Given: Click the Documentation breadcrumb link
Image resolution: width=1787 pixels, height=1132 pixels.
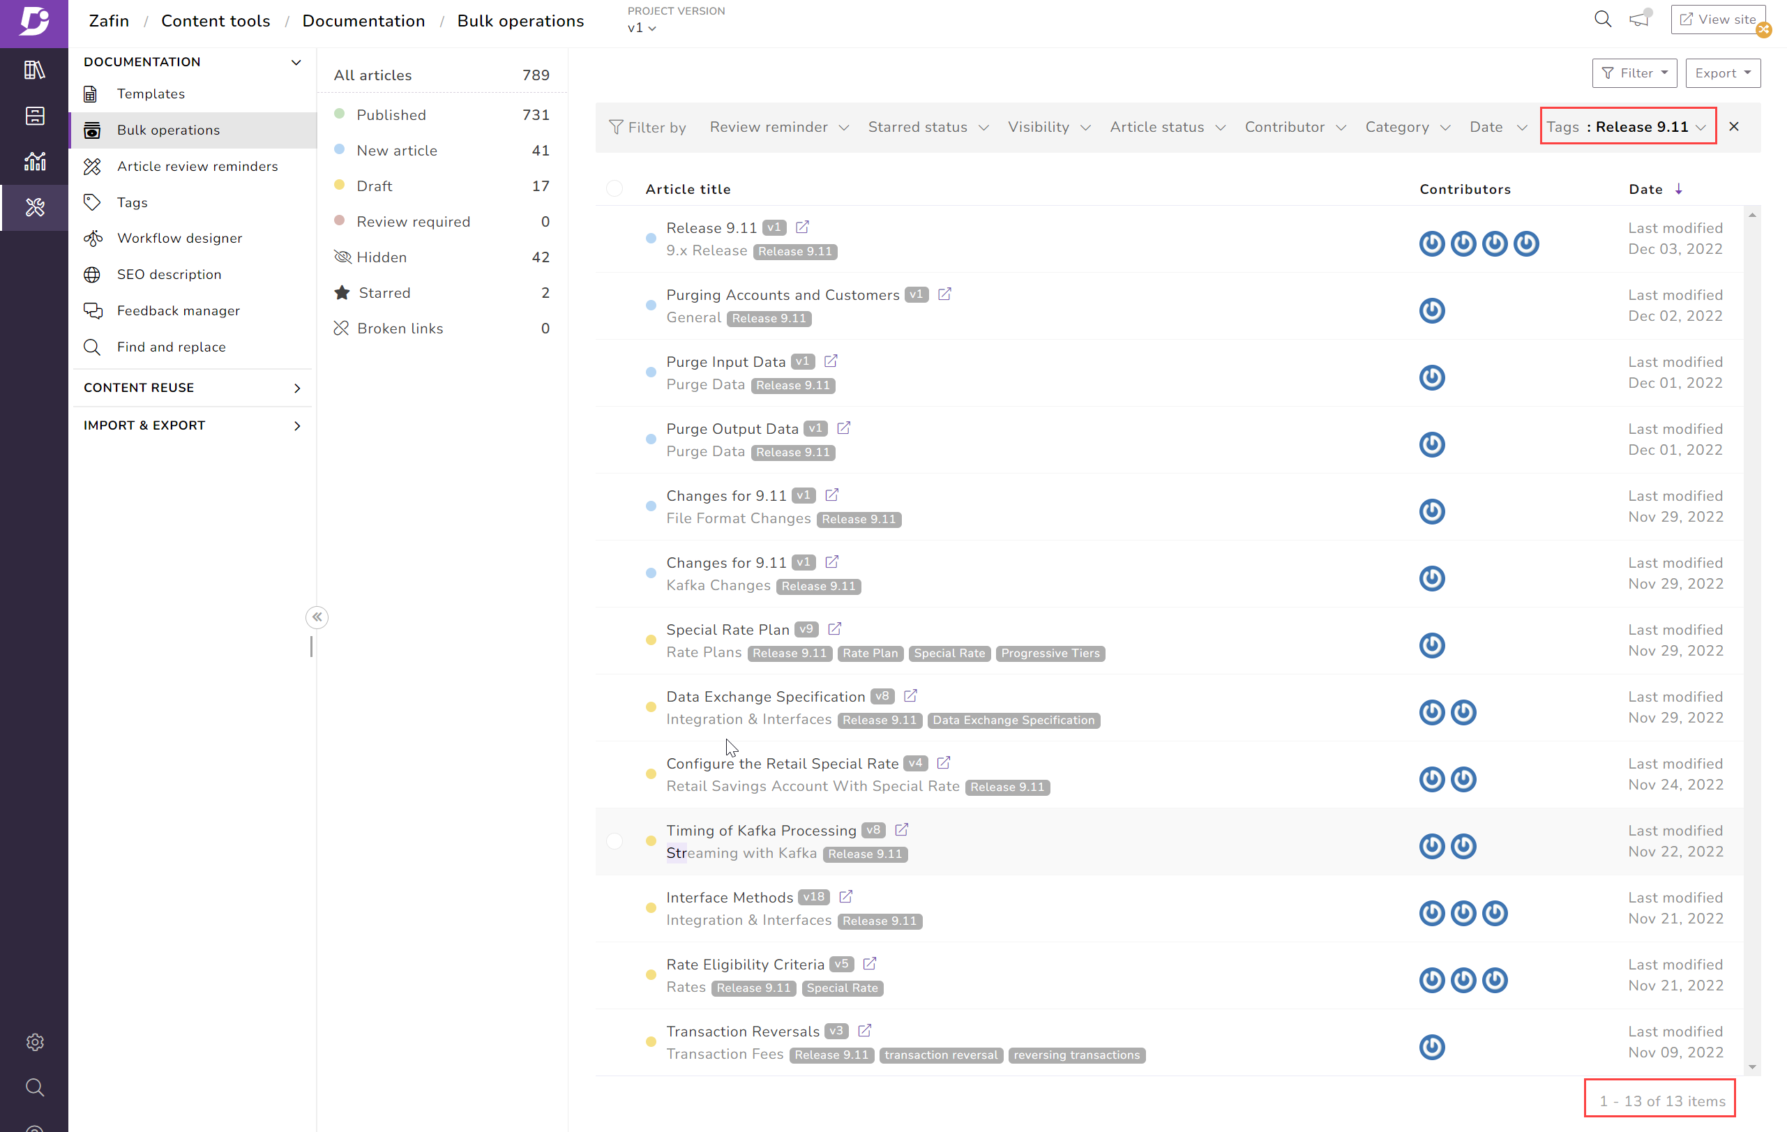Looking at the screenshot, I should click(363, 21).
